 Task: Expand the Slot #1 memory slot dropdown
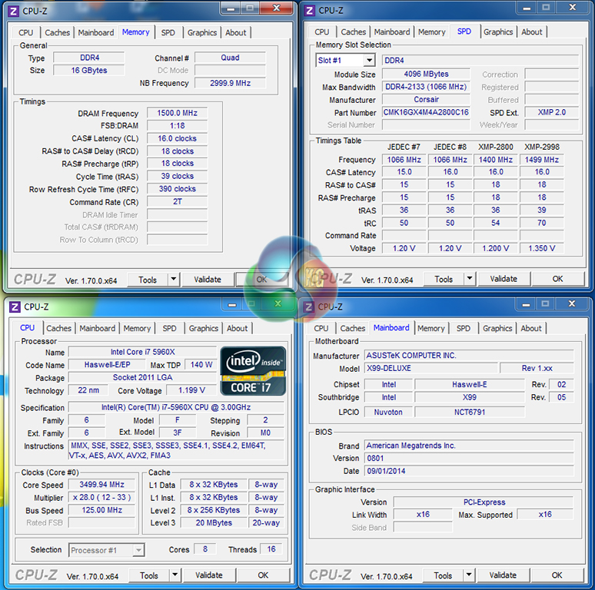tap(369, 61)
